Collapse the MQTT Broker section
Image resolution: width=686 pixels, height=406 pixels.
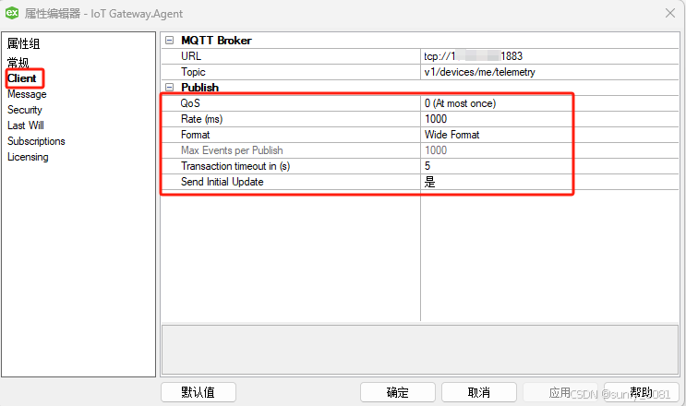tap(169, 41)
